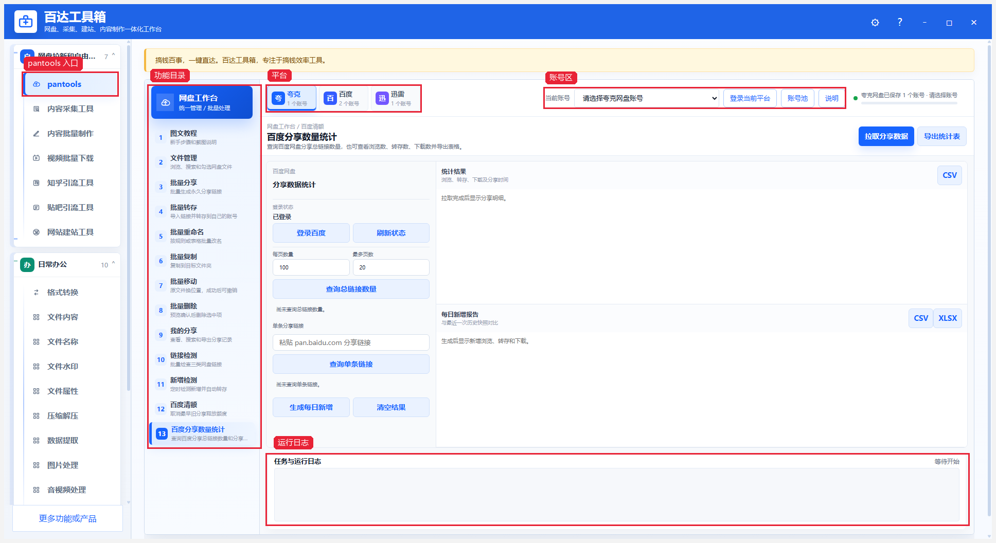The image size is (996, 543).
Task: Select 百度分享数量统计 in the function list
Action: coord(203,433)
